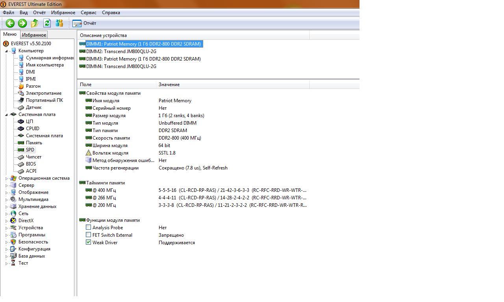Click the Значение column header
This screenshot has height=302, width=504.
click(x=233, y=85)
